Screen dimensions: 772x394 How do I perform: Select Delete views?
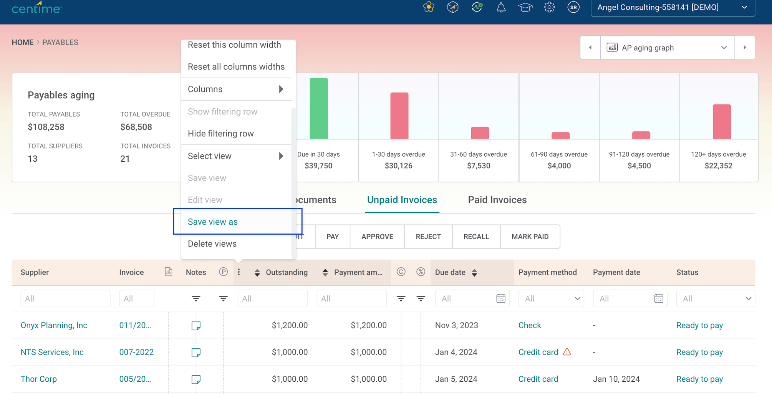tap(236, 244)
